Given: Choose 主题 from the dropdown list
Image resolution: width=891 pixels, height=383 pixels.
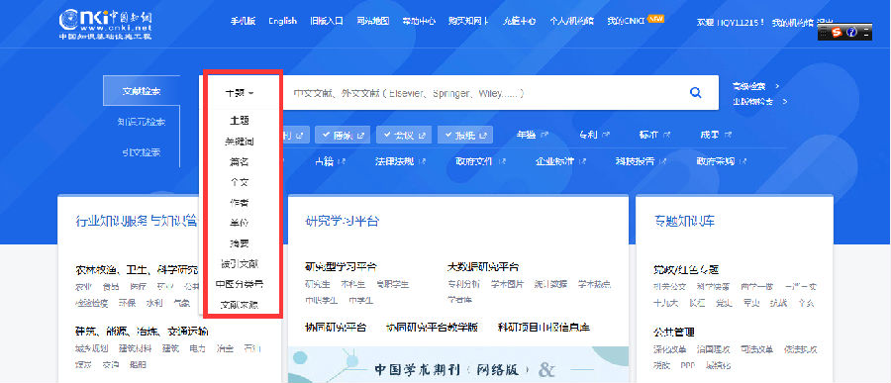Looking at the screenshot, I should tap(240, 121).
